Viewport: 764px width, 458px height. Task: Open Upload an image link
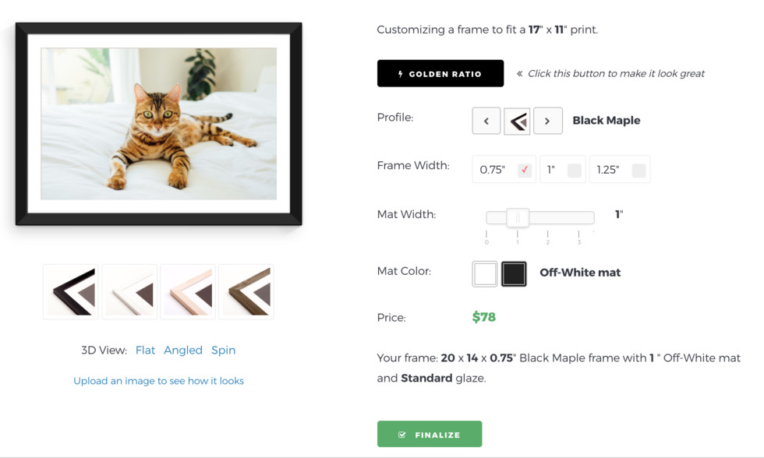(158, 381)
